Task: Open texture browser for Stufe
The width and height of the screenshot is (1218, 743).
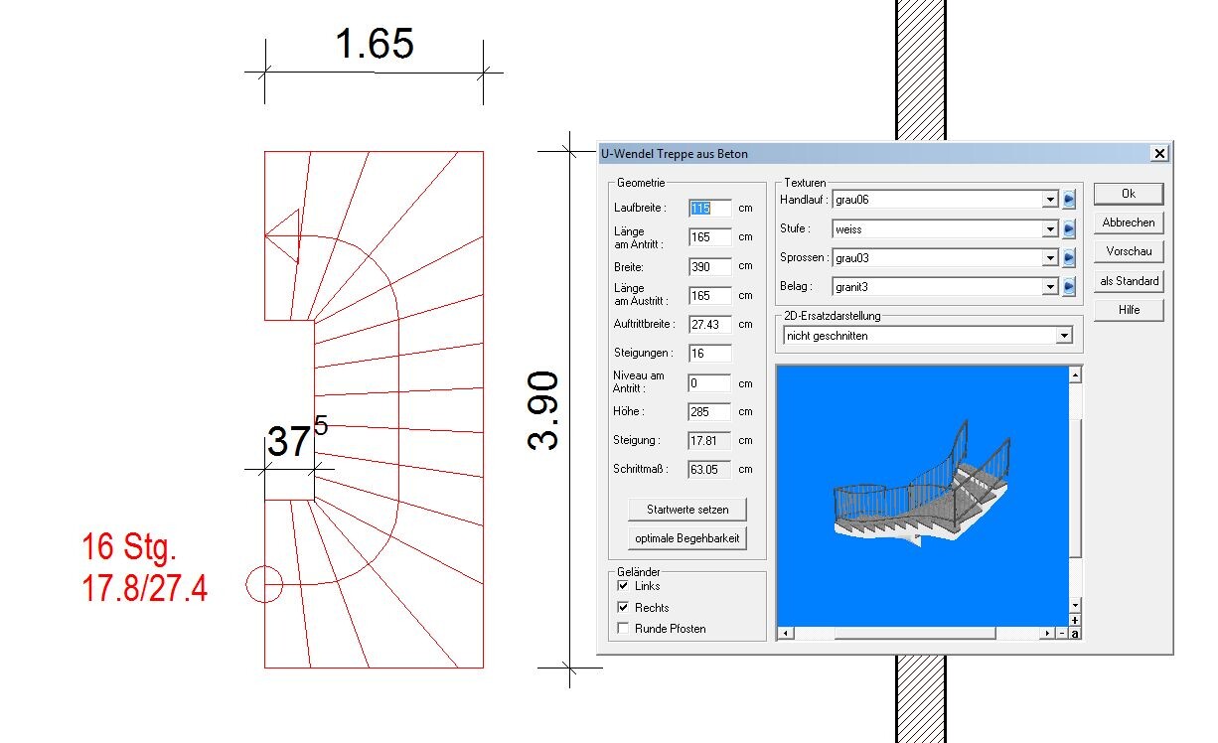Action: coord(1069,229)
